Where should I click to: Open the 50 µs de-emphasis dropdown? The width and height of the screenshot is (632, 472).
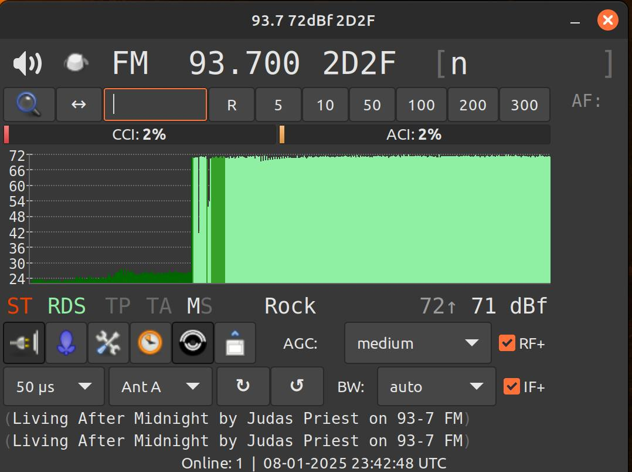pos(54,386)
